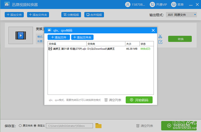The height and width of the screenshot is (132, 201).
Task: Click 清空列表 in the bottom bar
Action: pyautogui.click(x=145, y=126)
